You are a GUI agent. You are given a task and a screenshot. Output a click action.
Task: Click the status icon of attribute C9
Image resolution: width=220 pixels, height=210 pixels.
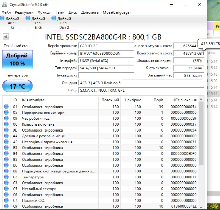pos(6,206)
